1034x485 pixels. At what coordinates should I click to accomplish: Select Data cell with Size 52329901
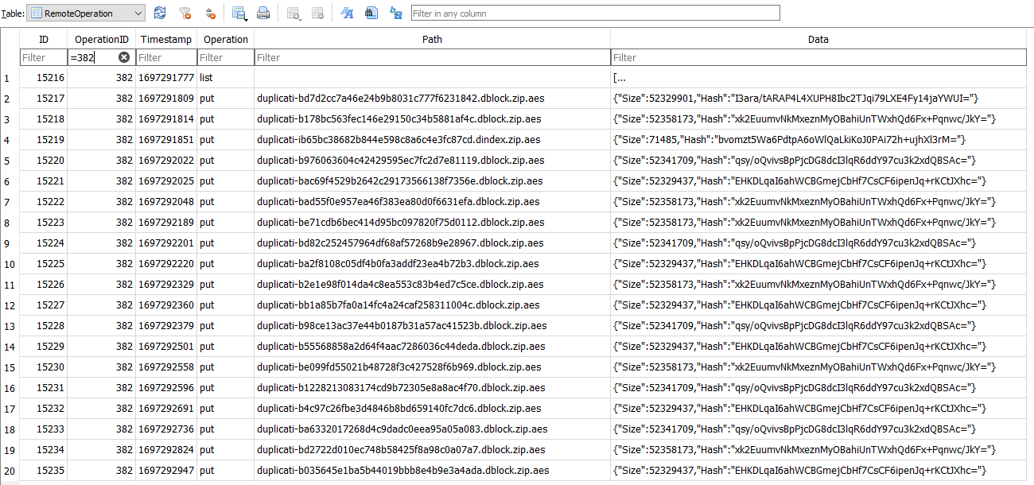(x=818, y=99)
